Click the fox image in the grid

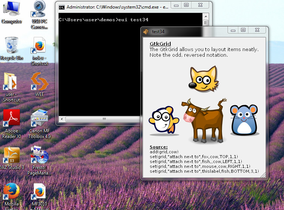point(203,79)
